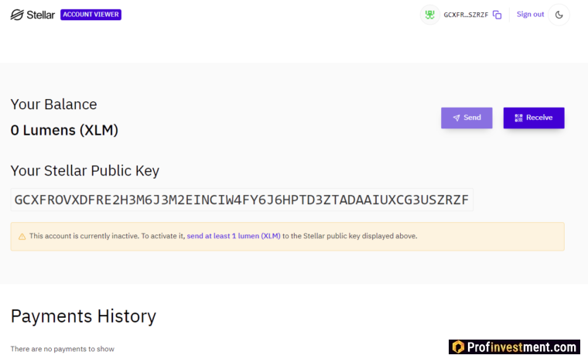Toggle dark mode with moon icon

pos(559,15)
